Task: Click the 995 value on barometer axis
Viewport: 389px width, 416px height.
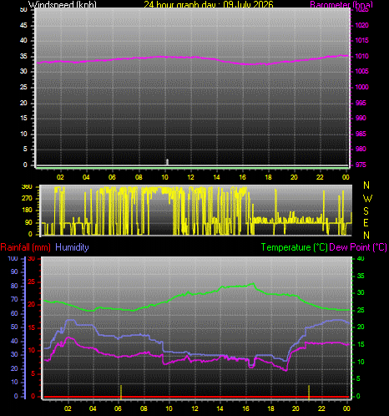Action: pyautogui.click(x=361, y=103)
